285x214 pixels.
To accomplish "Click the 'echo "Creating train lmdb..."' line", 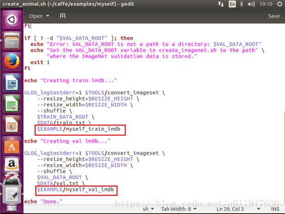I will point(70,81).
